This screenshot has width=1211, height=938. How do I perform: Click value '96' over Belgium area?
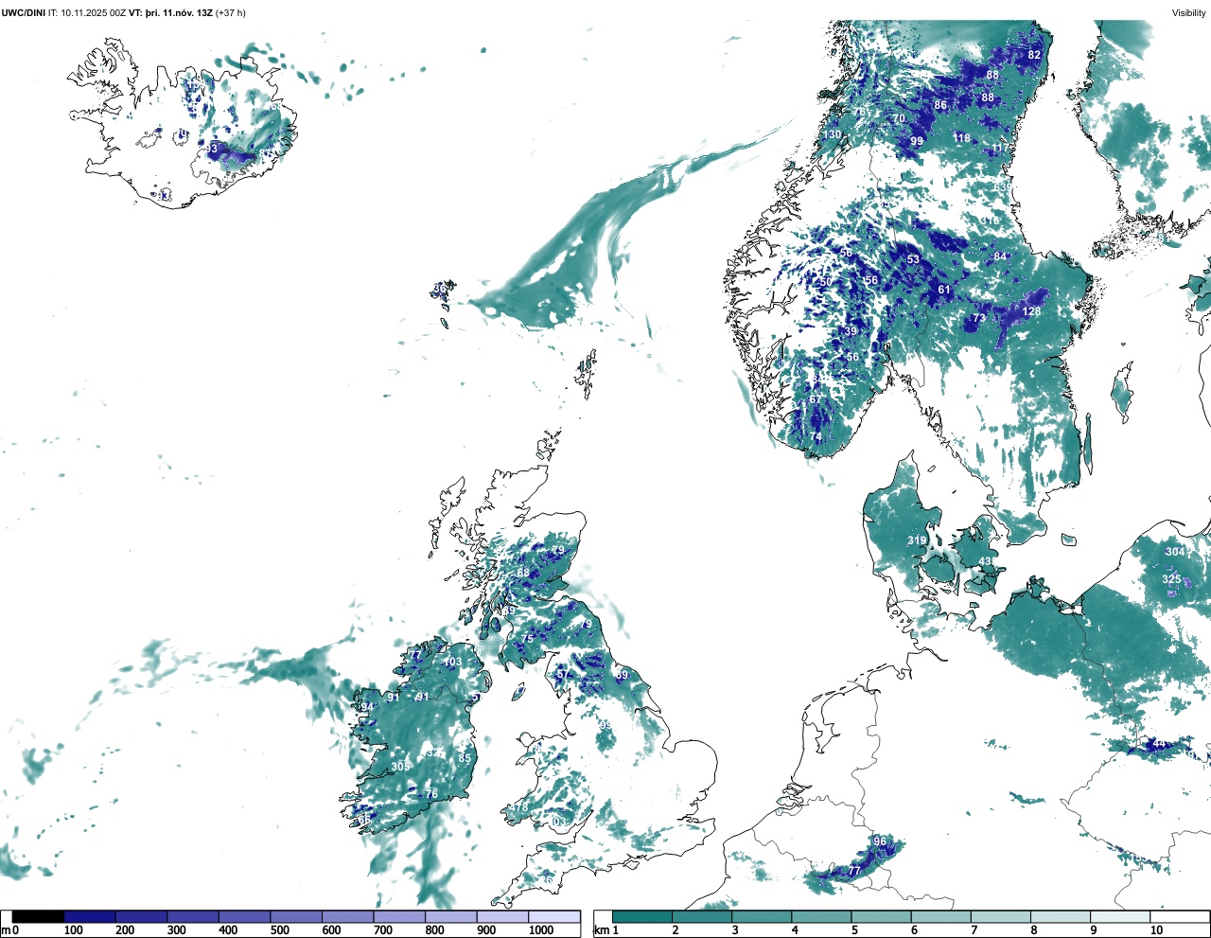coord(880,841)
